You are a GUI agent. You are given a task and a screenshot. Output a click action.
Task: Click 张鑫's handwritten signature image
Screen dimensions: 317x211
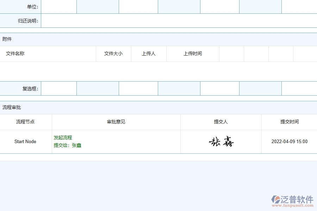pyautogui.click(x=222, y=142)
